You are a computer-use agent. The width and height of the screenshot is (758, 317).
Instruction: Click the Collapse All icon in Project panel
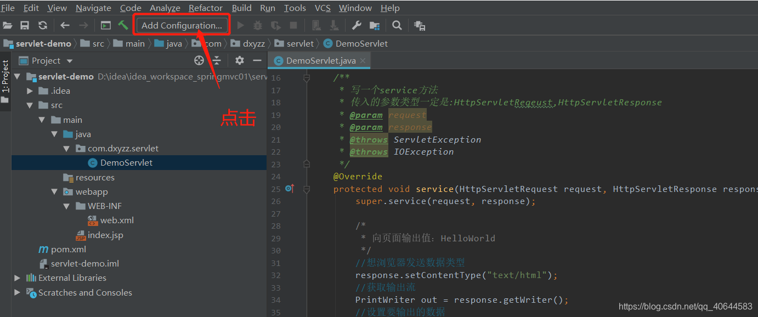pos(217,60)
